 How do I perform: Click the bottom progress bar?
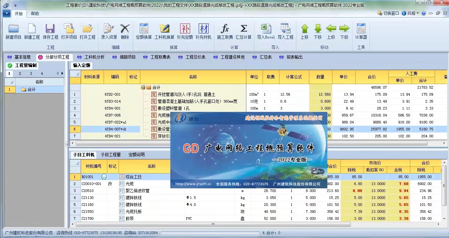point(210,233)
